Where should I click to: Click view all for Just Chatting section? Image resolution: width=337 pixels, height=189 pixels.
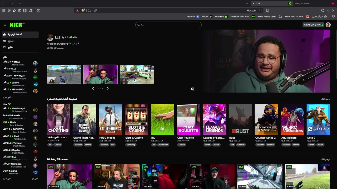pos(326,159)
